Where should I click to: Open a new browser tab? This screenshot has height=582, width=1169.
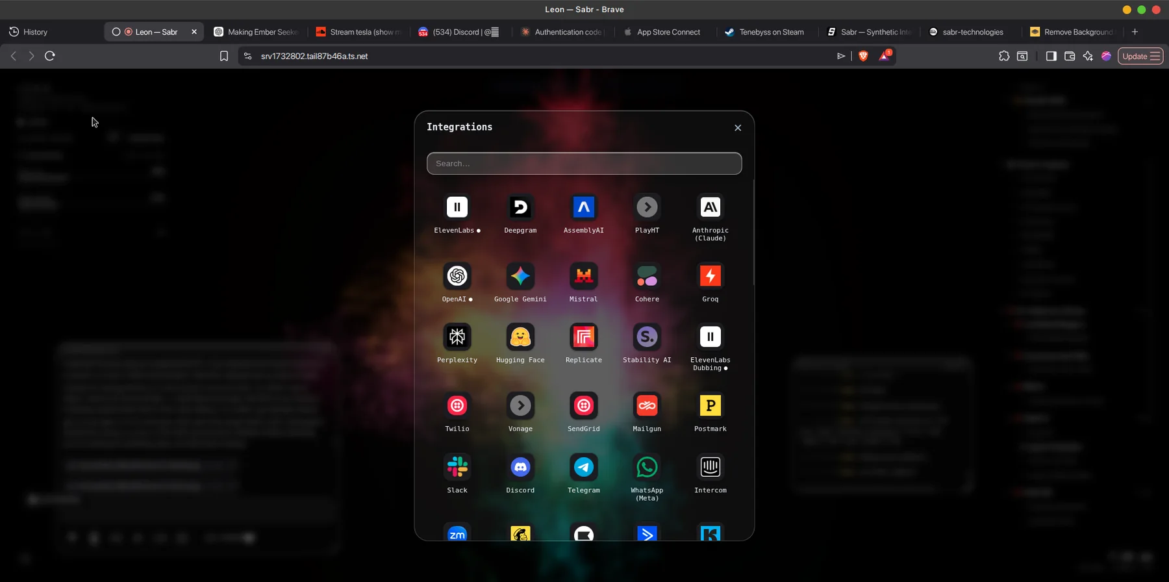1135,32
